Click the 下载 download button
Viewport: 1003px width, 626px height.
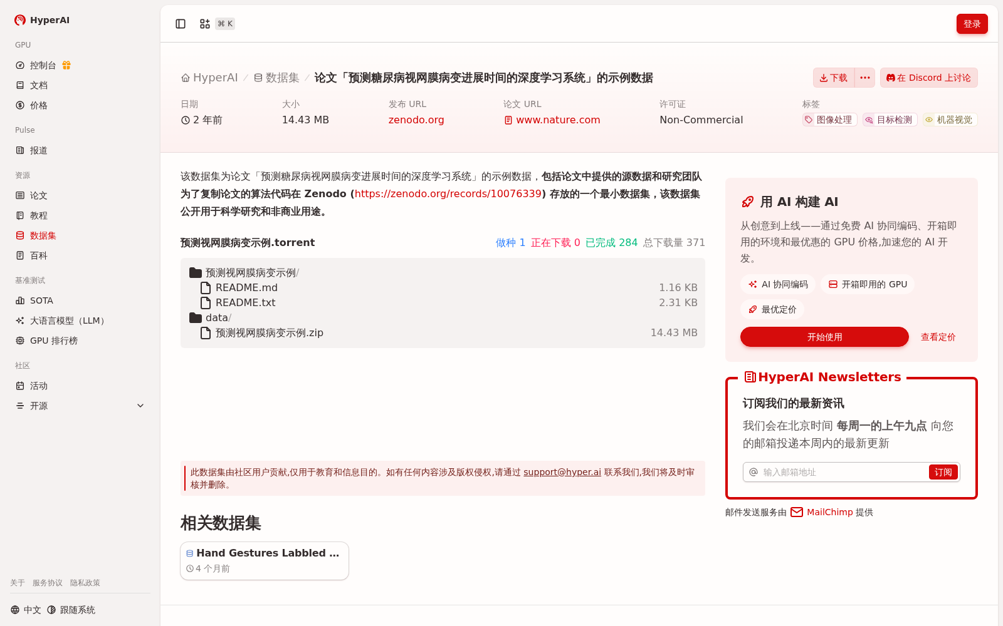834,78
